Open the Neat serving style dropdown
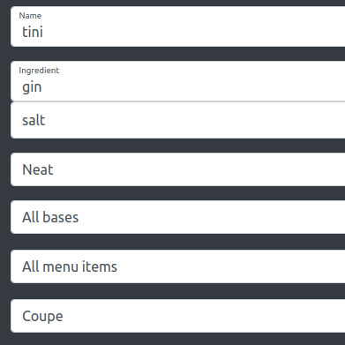This screenshot has height=345, width=345. [x=177, y=169]
